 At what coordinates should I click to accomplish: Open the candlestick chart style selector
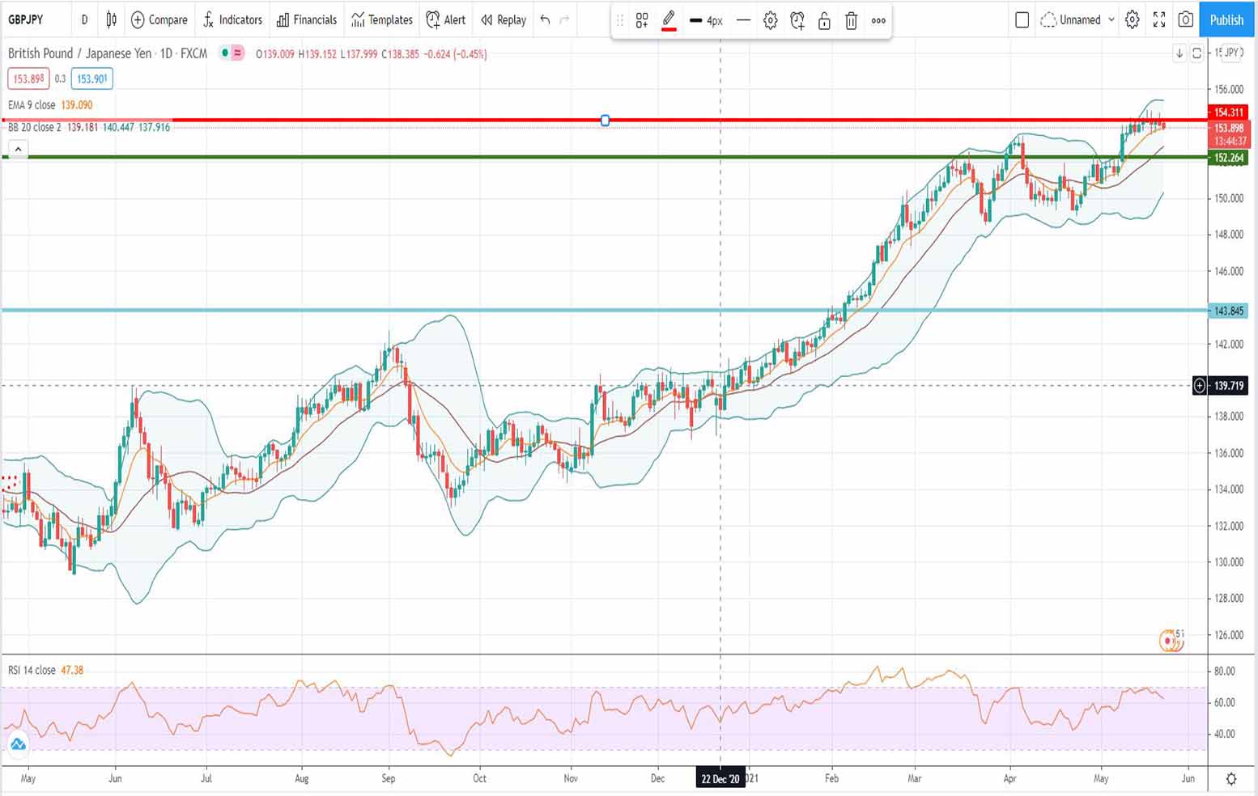click(x=112, y=20)
